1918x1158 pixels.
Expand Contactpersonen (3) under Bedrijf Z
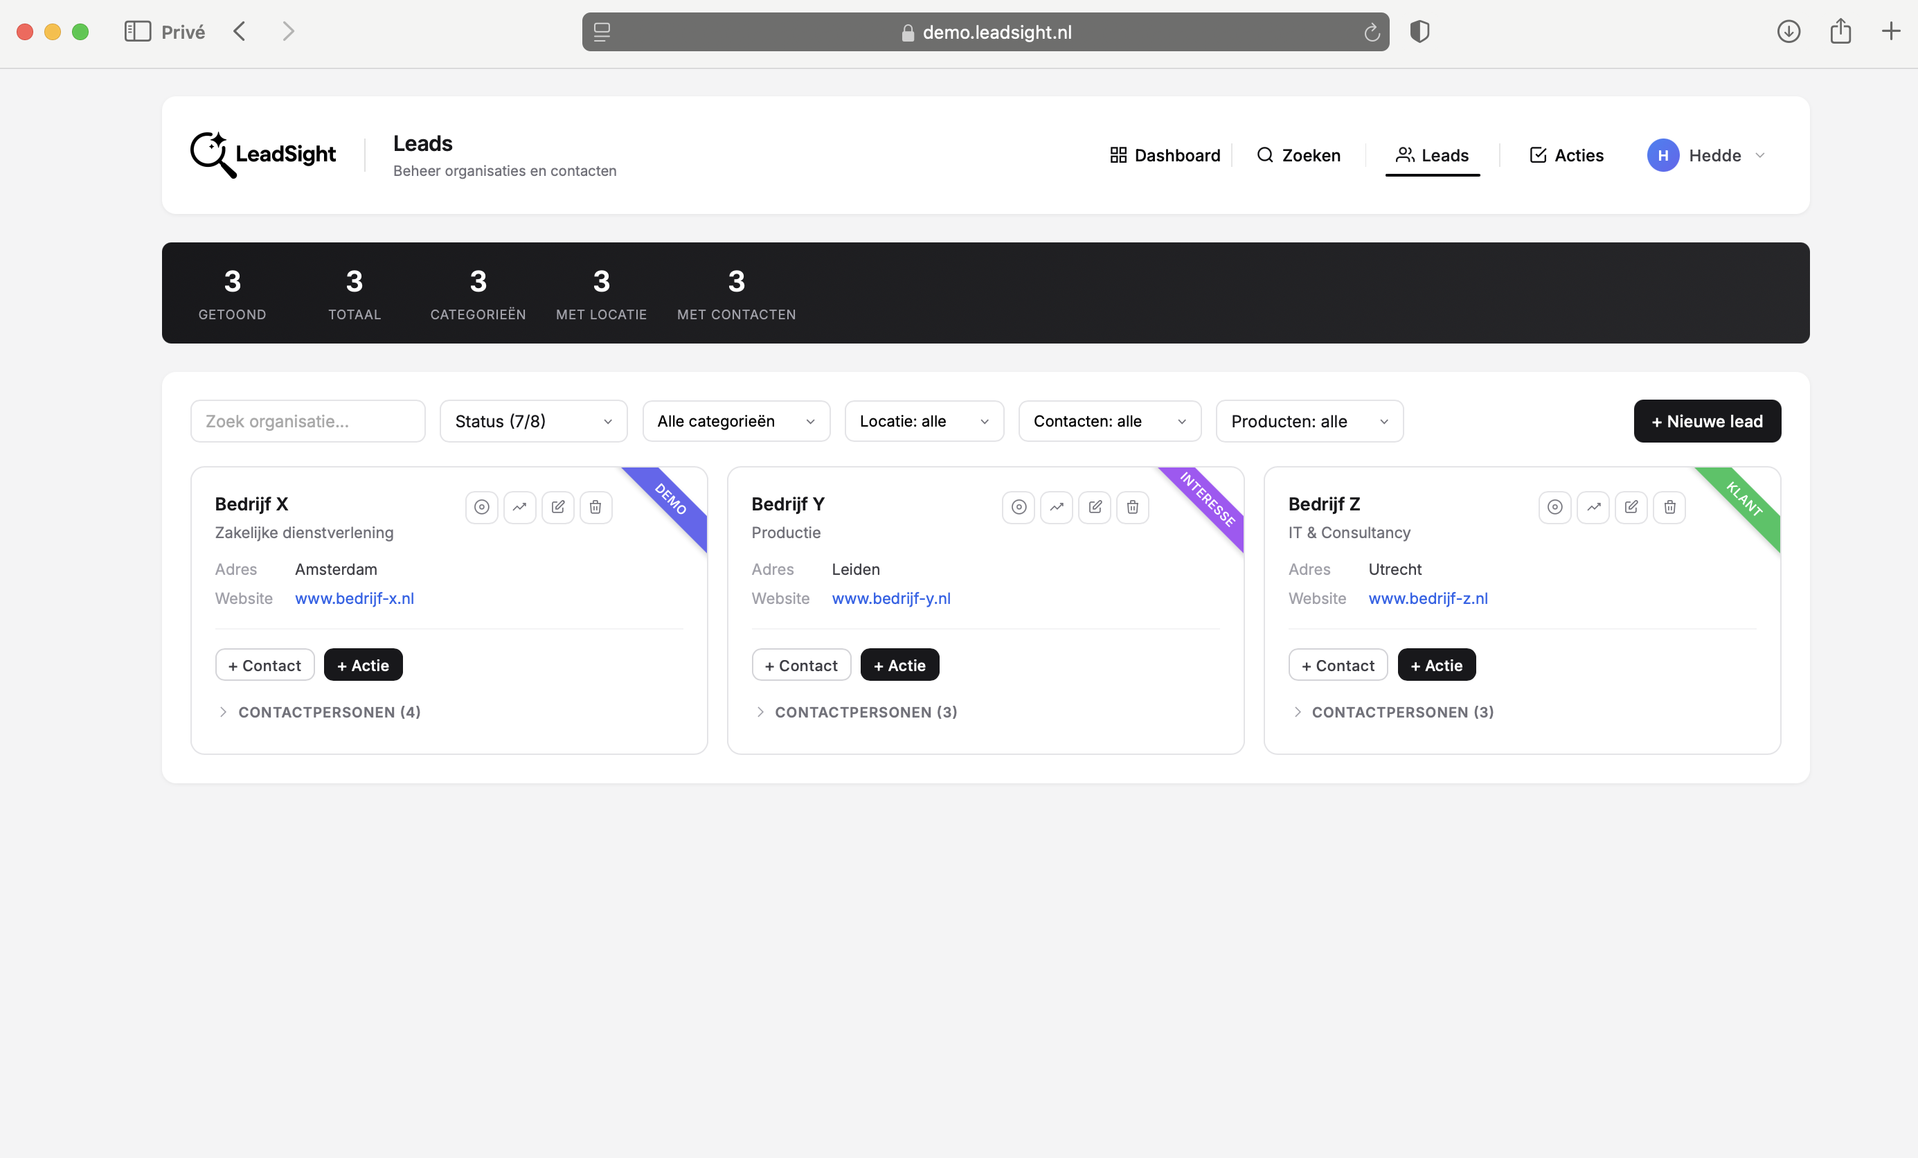1402,712
